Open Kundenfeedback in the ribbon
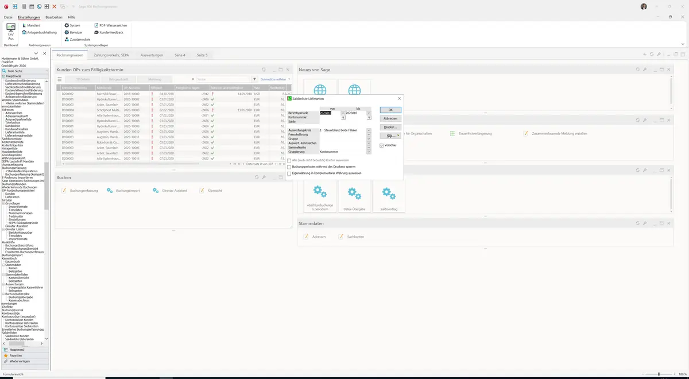Viewport: 689px width, 379px height. (x=108, y=32)
